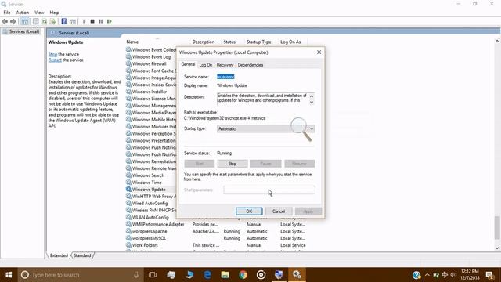Screen dimensions: 501x282
Task: Select the Windows Event Log service row
Action: [x=151, y=56]
